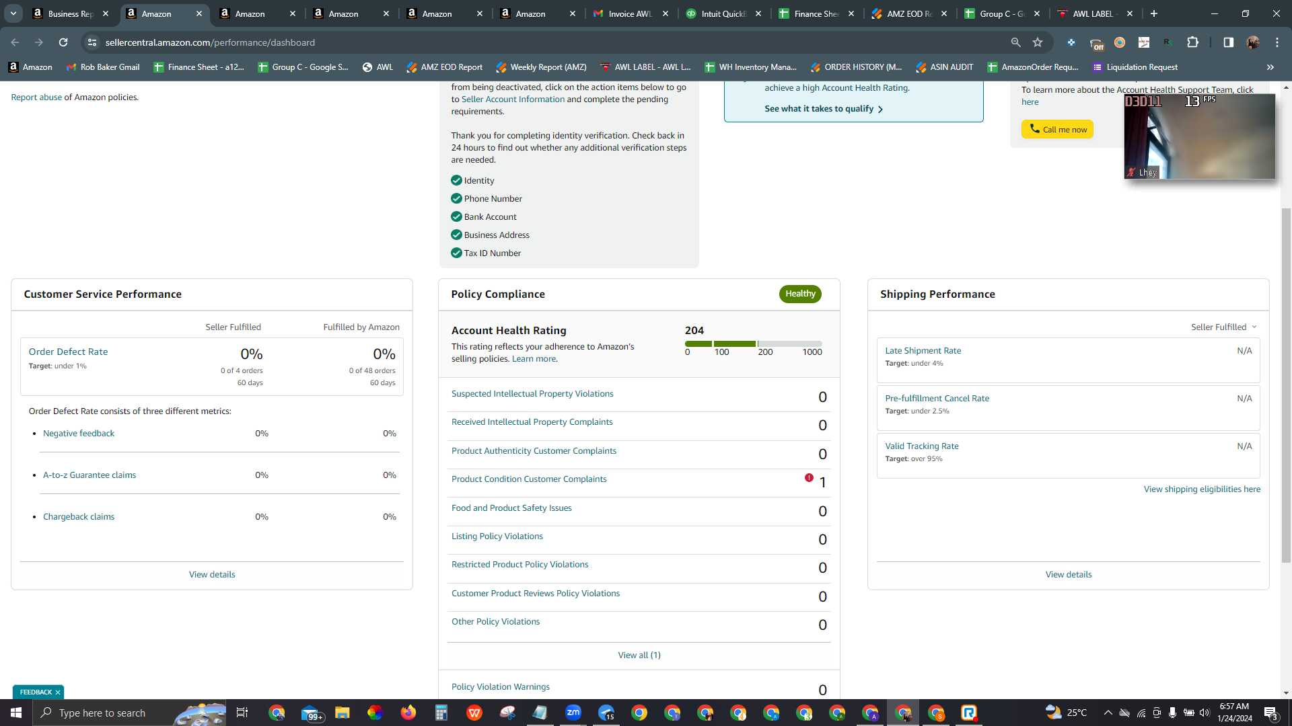Click Learn more about Account Health Rating
Image resolution: width=1292 pixels, height=726 pixels.
[x=534, y=359]
